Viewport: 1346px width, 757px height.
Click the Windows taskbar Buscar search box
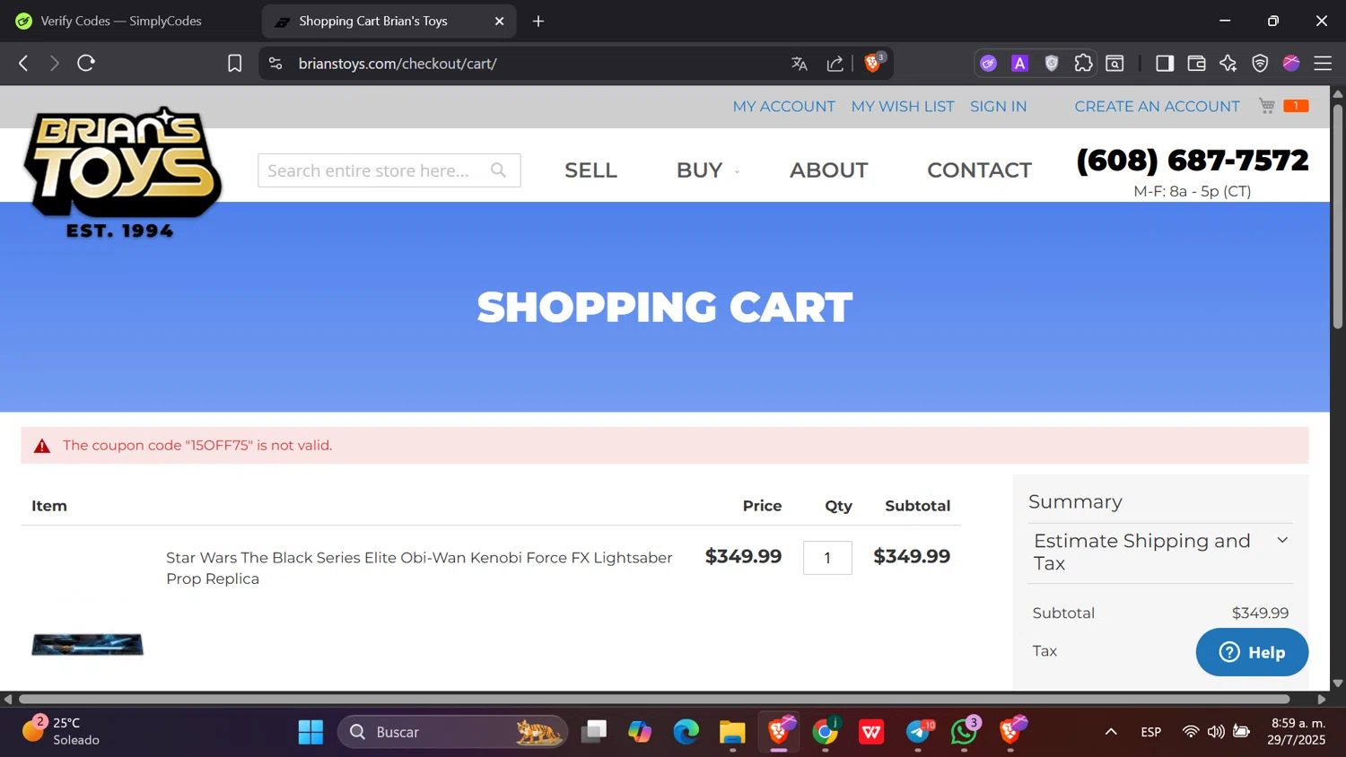pos(453,732)
